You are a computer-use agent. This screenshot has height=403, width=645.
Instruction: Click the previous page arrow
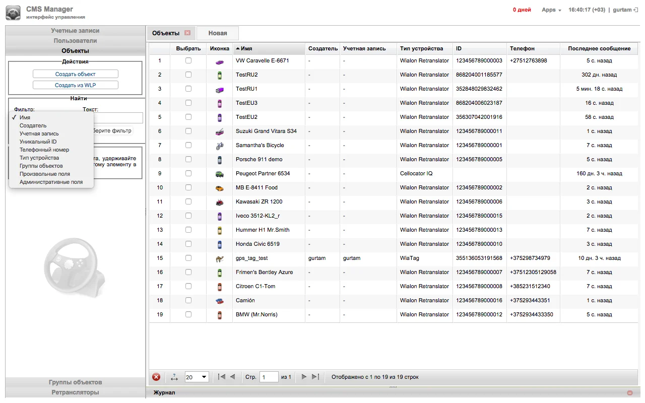point(232,377)
